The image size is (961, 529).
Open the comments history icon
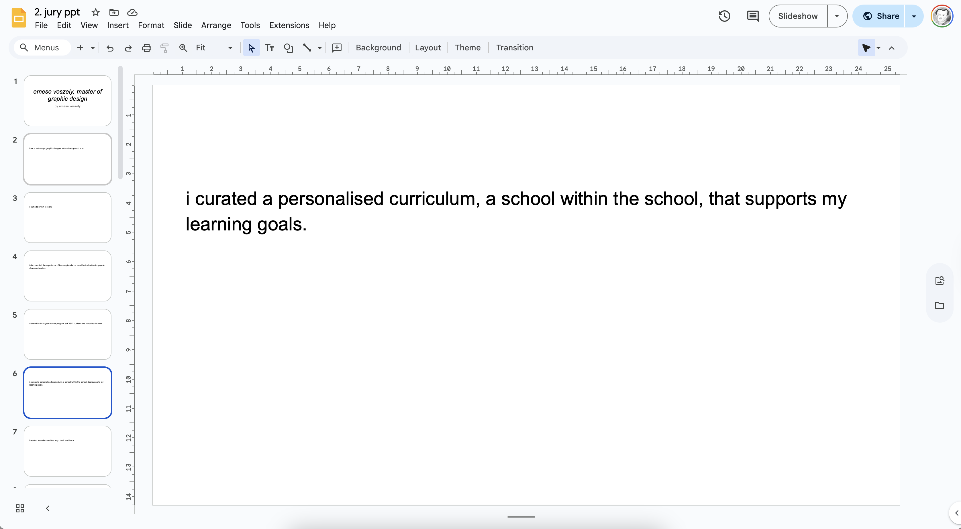tap(752, 16)
